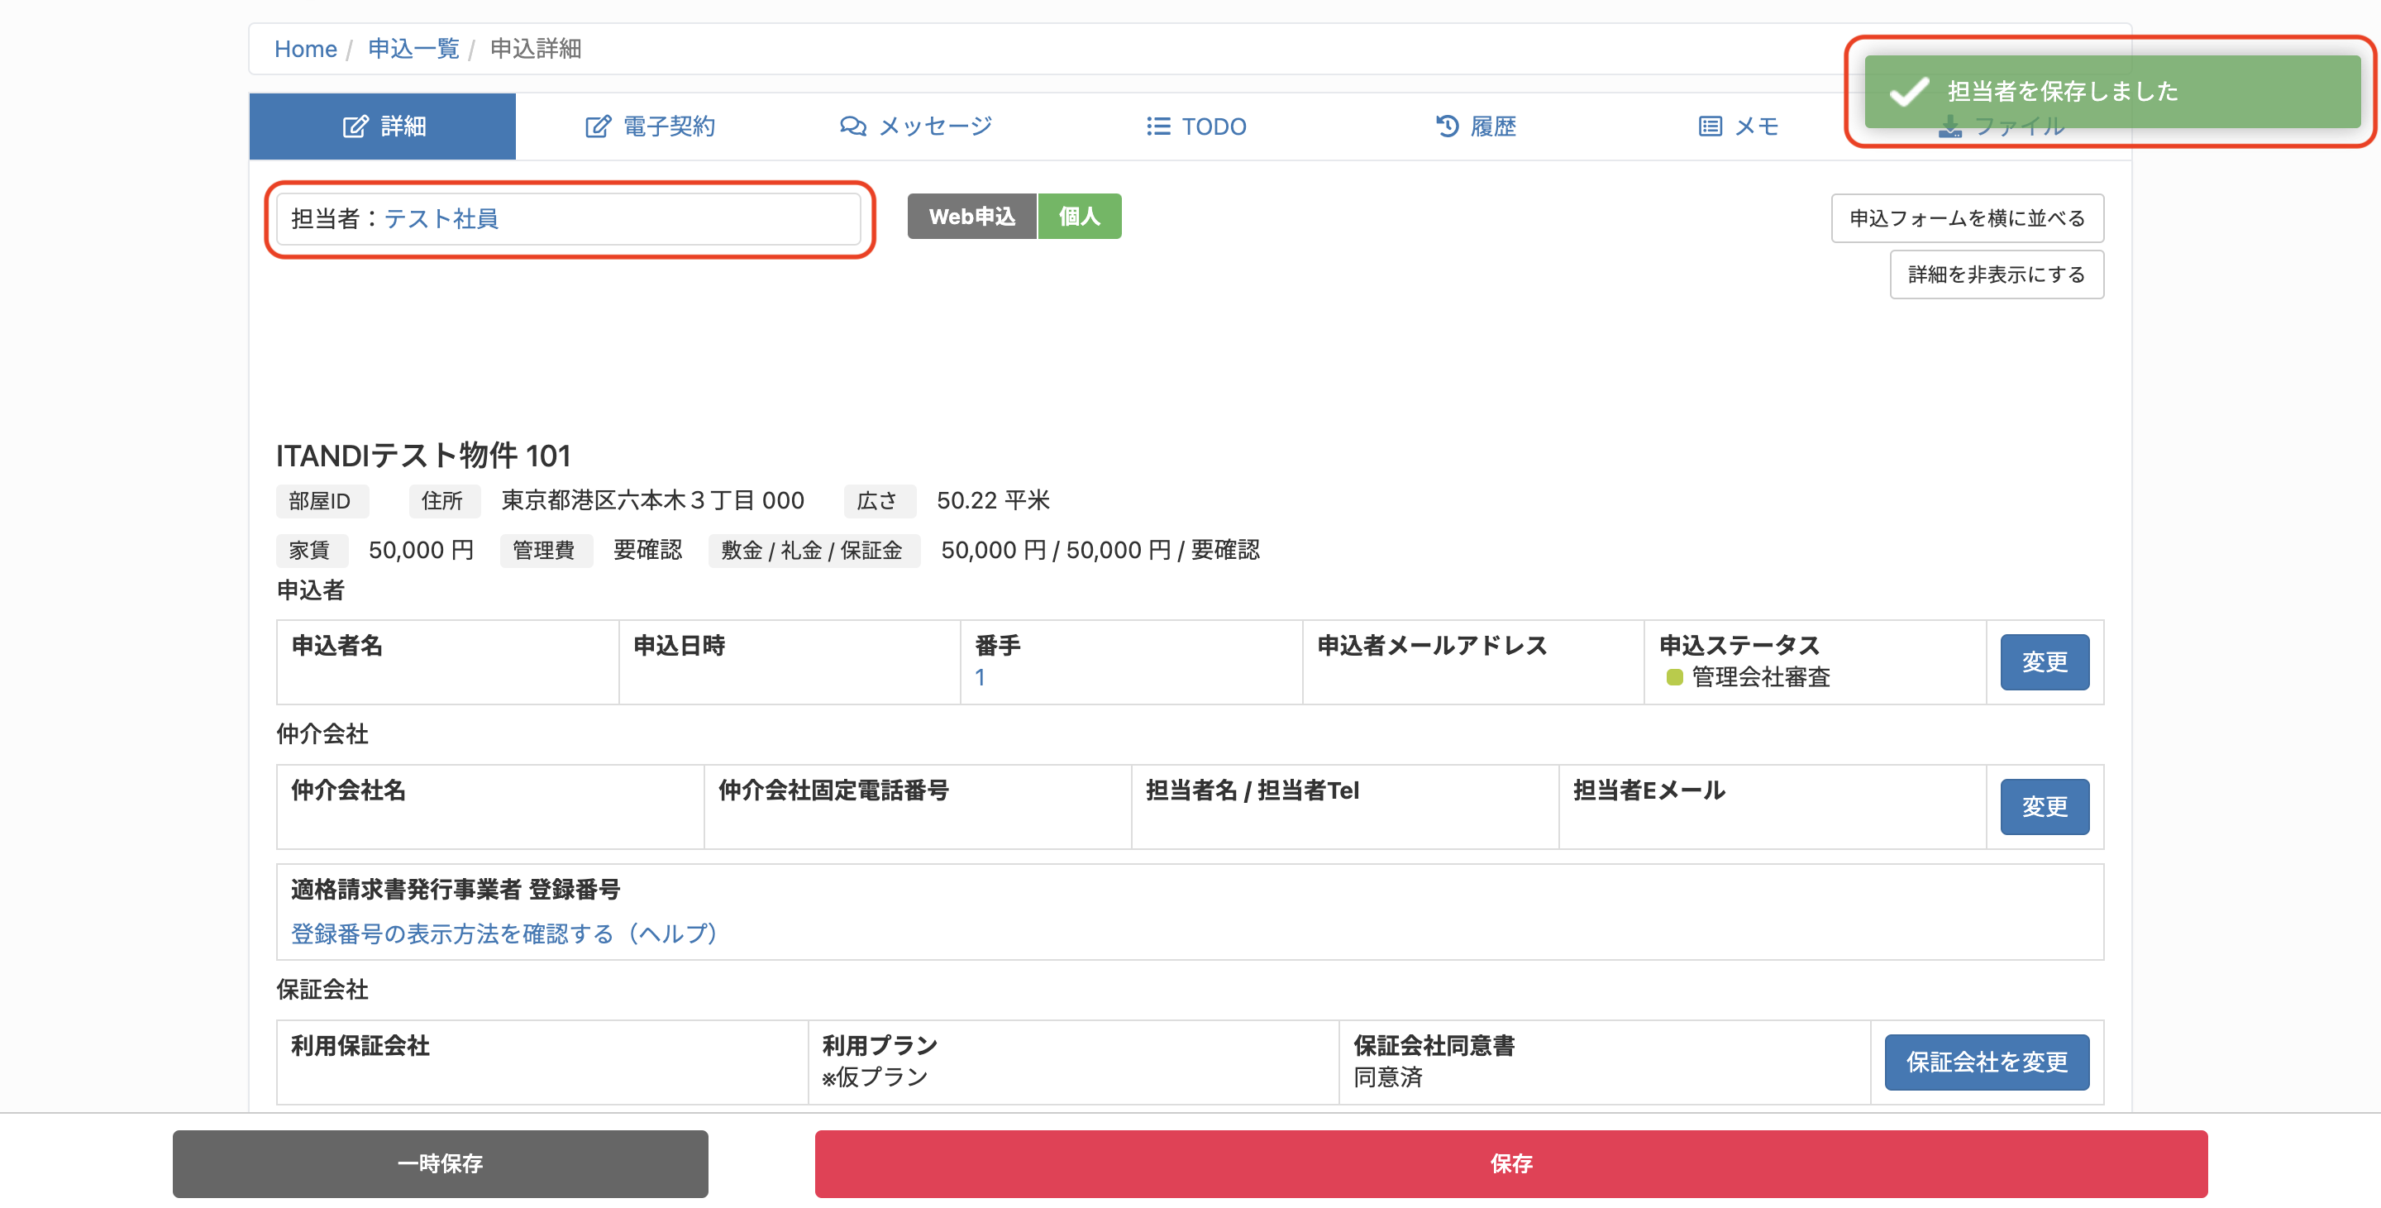Click the gray 一時保存 button
2381x1208 pixels.
click(440, 1164)
